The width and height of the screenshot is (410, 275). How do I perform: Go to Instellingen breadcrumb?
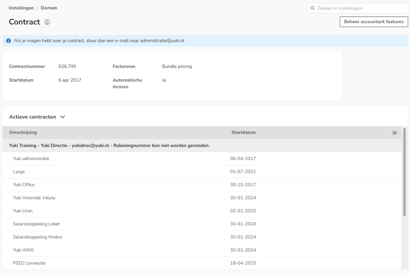coord(21,8)
